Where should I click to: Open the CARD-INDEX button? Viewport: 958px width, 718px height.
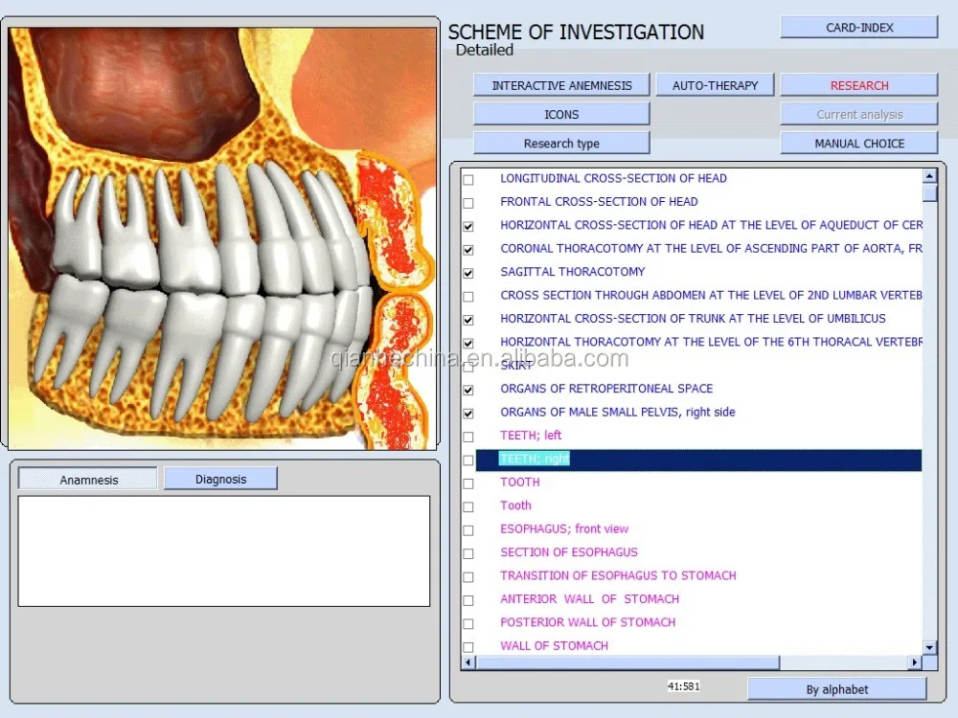[x=858, y=28]
